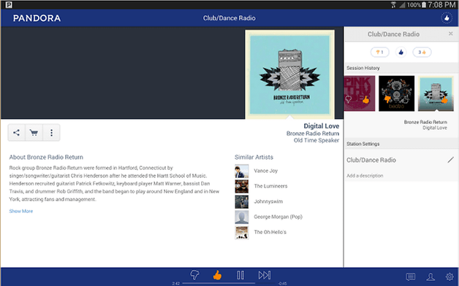Edit the Club/Dance Radio station name
This screenshot has width=459, height=286.
450,160
